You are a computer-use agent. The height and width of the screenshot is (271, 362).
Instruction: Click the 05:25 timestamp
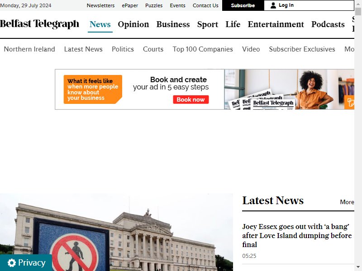point(249,256)
